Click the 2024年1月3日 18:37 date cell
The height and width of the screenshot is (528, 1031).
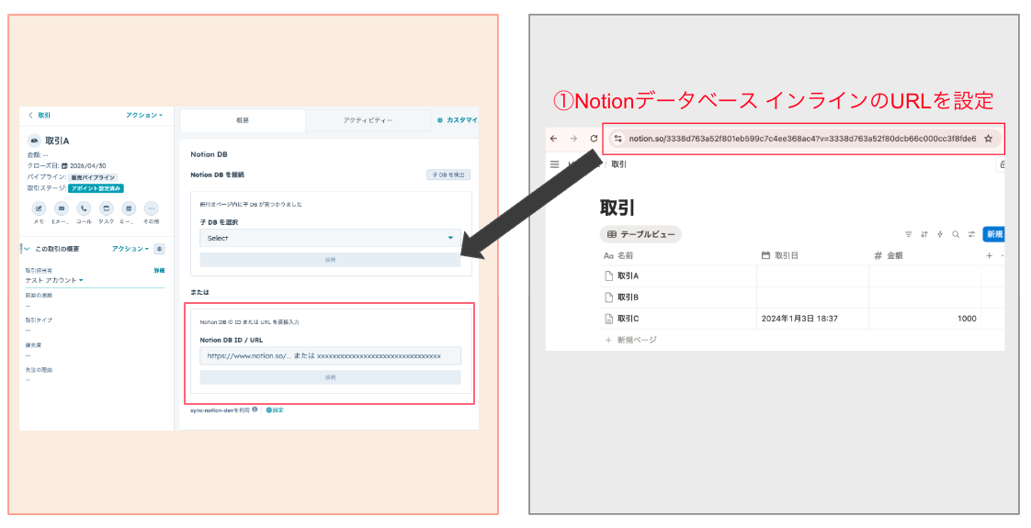pyautogui.click(x=812, y=319)
